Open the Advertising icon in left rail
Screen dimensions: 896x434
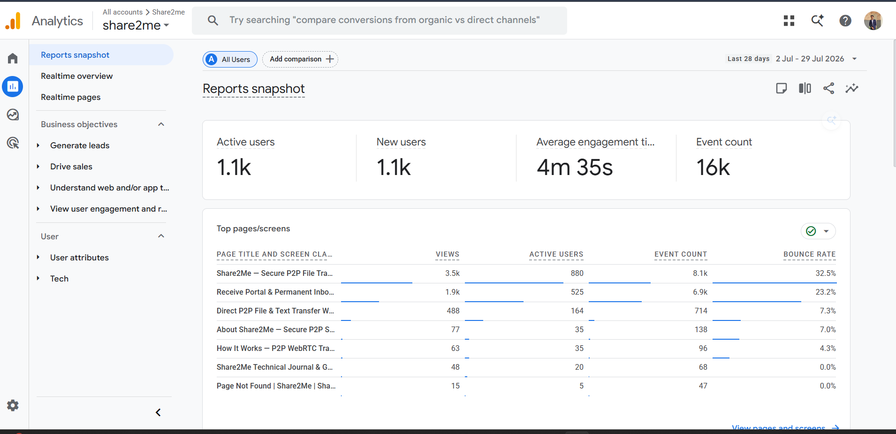13,143
